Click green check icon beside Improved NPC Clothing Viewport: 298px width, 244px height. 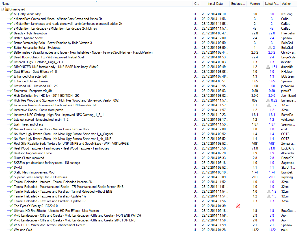(11, 115)
